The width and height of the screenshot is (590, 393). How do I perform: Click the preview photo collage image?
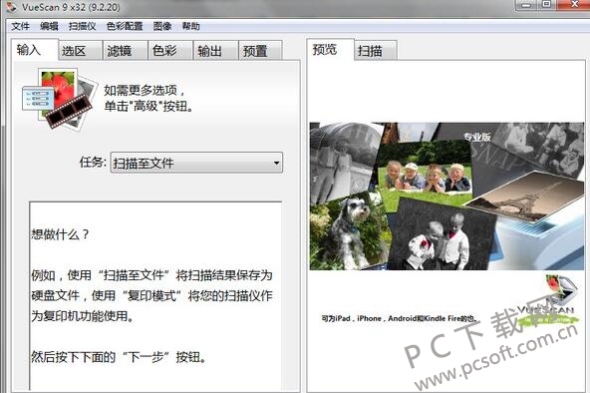pyautogui.click(x=446, y=196)
